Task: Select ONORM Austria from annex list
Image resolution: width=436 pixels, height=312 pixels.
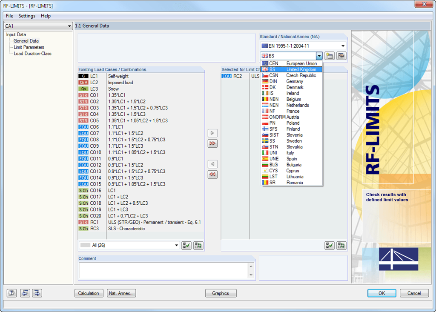Action: 291,117
